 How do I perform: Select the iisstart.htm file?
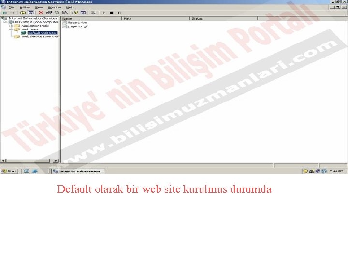click(x=77, y=22)
